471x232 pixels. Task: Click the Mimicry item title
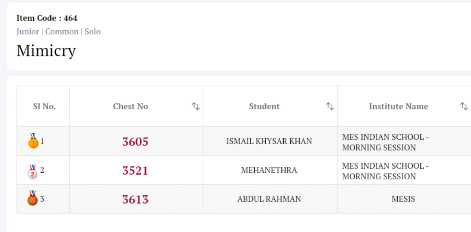[46, 50]
